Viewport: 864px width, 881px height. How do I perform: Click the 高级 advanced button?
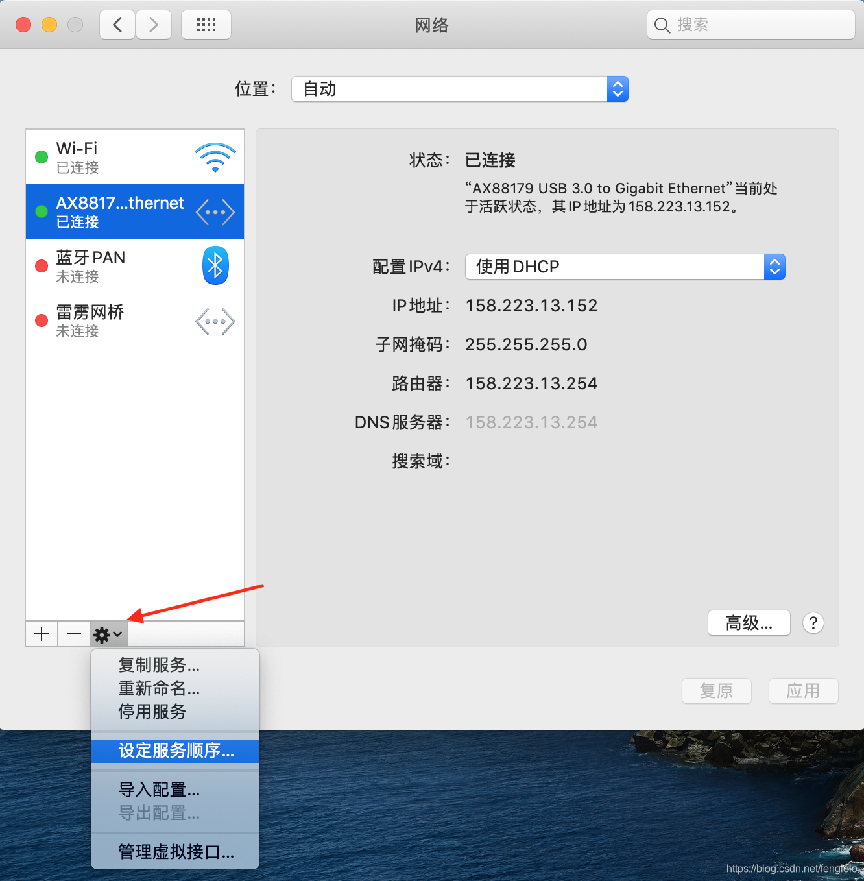point(749,623)
